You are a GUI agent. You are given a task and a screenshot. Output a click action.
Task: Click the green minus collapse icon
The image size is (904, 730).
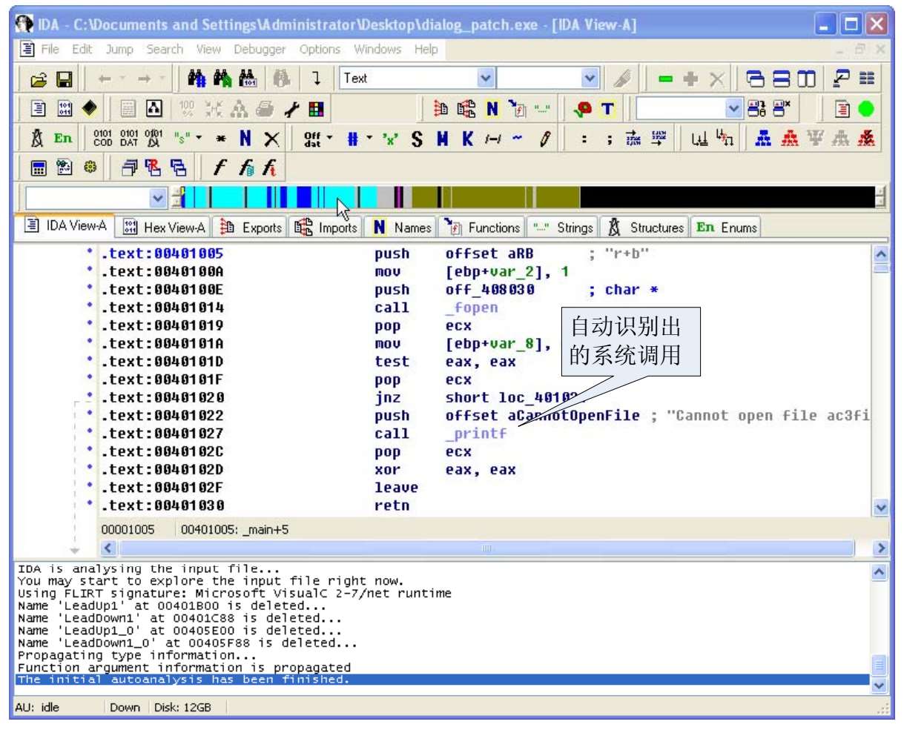tap(666, 79)
